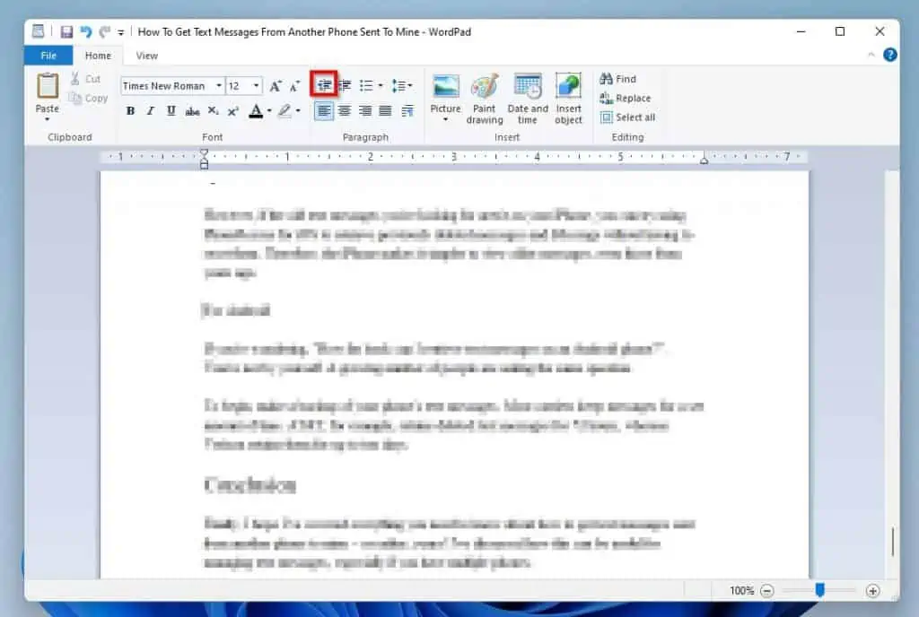Open Find in Editing group
The width and height of the screenshot is (919, 617).
[x=618, y=78]
